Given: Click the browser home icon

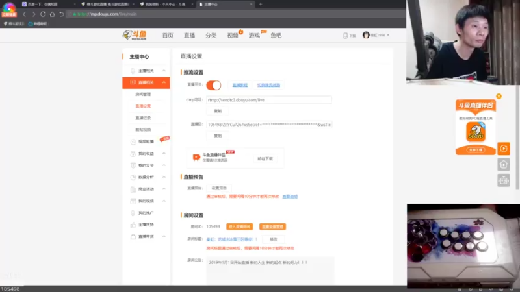Looking at the screenshot, I should 52,14.
